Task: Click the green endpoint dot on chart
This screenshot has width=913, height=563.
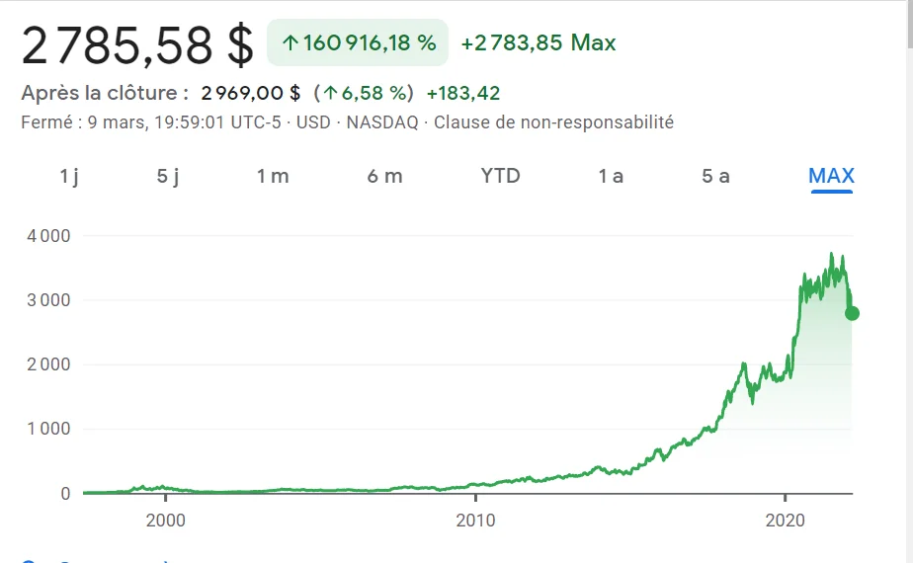Action: tap(852, 313)
